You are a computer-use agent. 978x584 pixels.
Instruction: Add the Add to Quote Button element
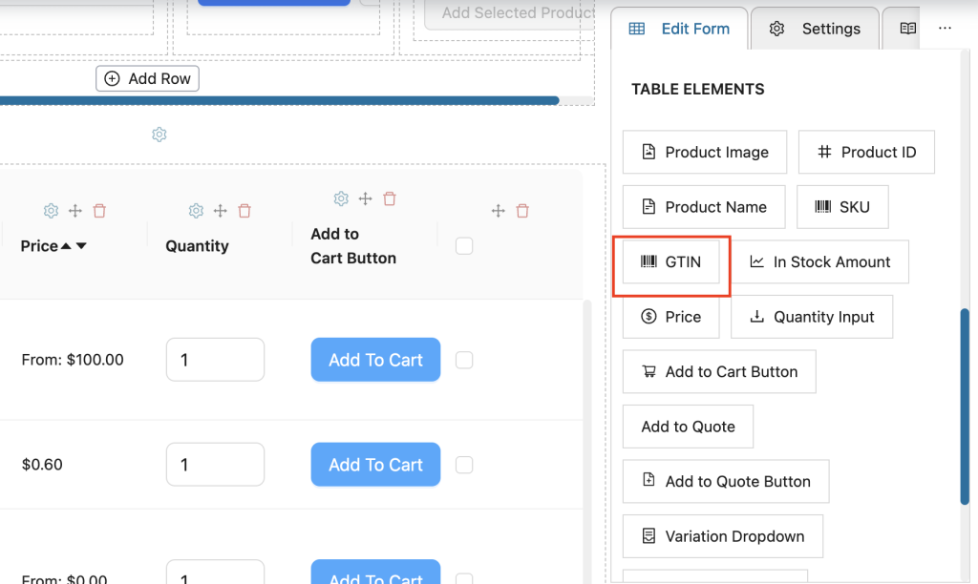[726, 481]
